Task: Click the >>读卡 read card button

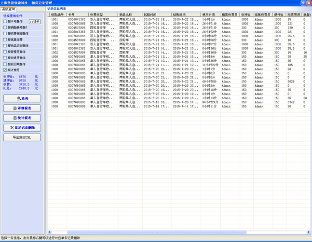Action: click(x=35, y=22)
